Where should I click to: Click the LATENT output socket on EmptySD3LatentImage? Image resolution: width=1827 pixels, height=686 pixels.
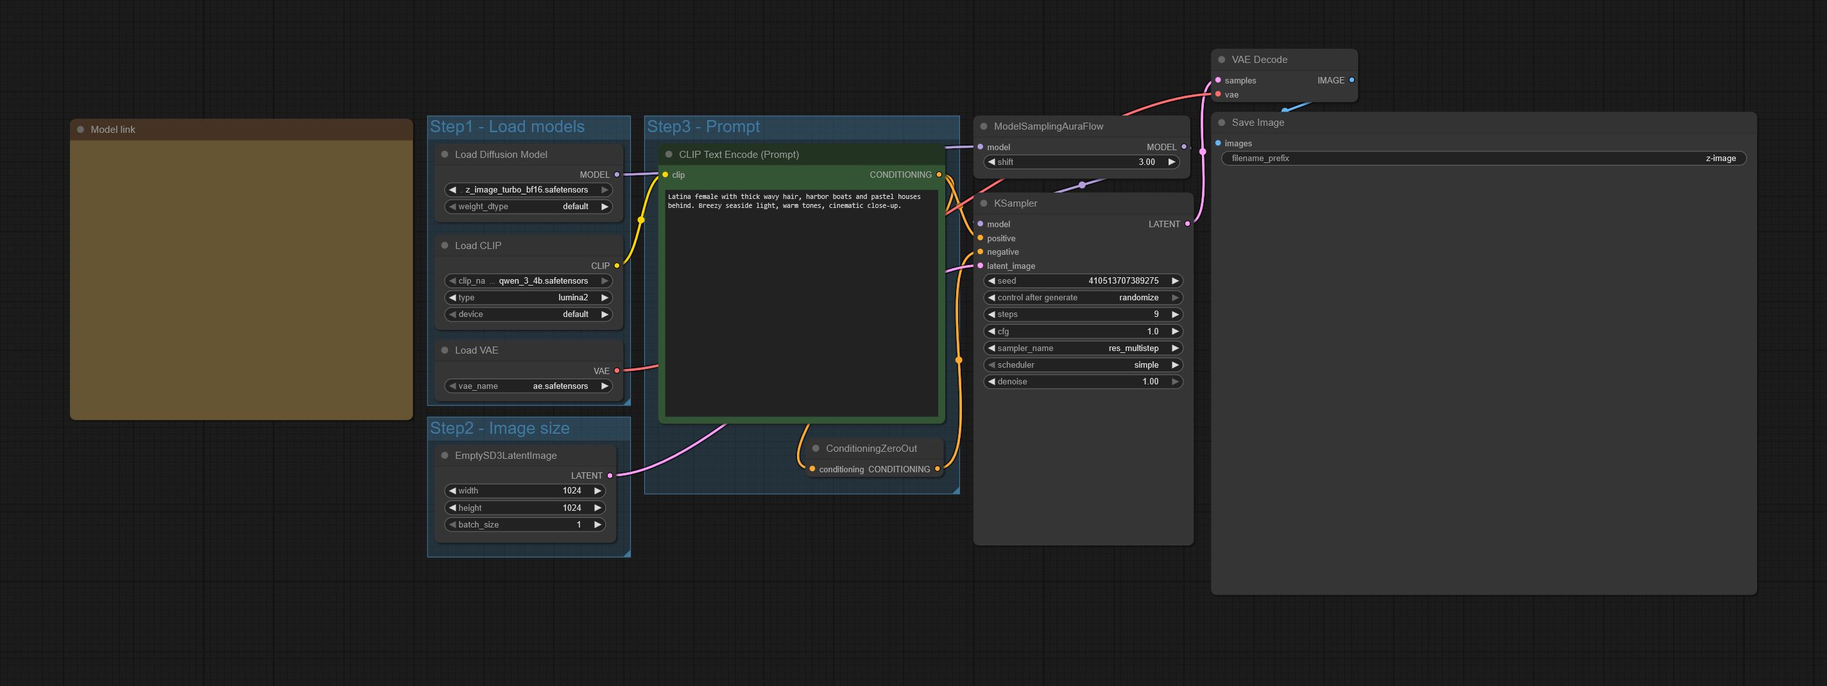click(610, 476)
